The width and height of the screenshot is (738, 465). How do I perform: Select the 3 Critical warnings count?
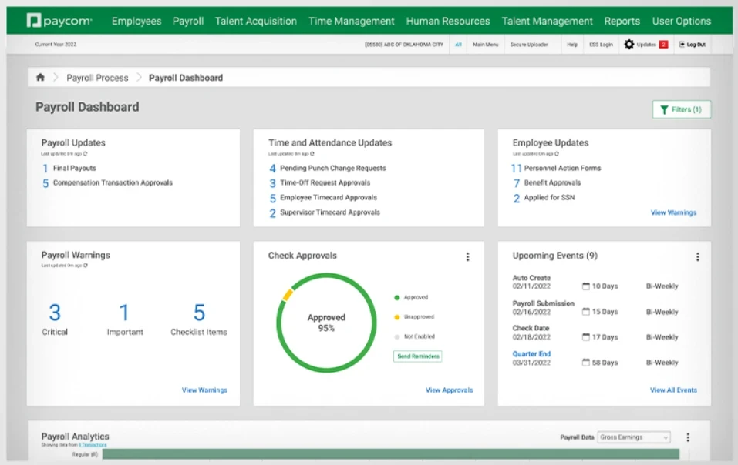click(x=55, y=313)
